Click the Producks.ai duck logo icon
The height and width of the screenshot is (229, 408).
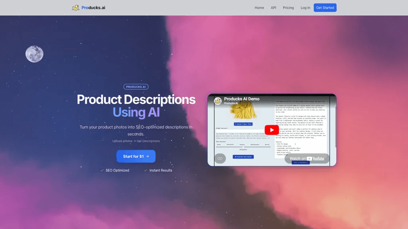pyautogui.click(x=75, y=8)
